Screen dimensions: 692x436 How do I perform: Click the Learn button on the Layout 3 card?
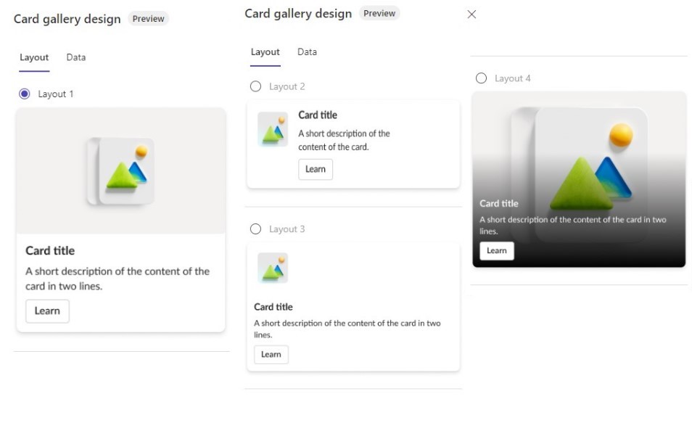click(x=271, y=355)
